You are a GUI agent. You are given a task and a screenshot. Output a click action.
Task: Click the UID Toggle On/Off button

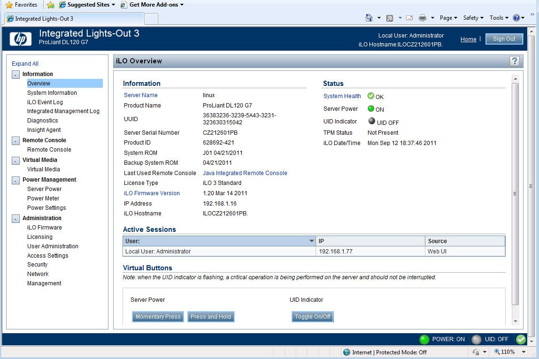pos(313,316)
